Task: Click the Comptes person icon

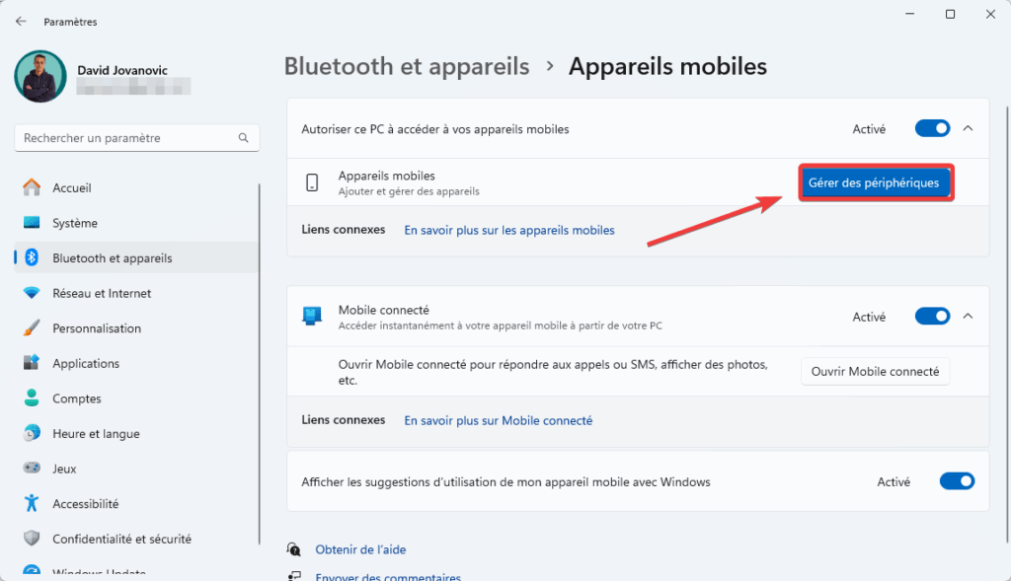Action: click(32, 399)
